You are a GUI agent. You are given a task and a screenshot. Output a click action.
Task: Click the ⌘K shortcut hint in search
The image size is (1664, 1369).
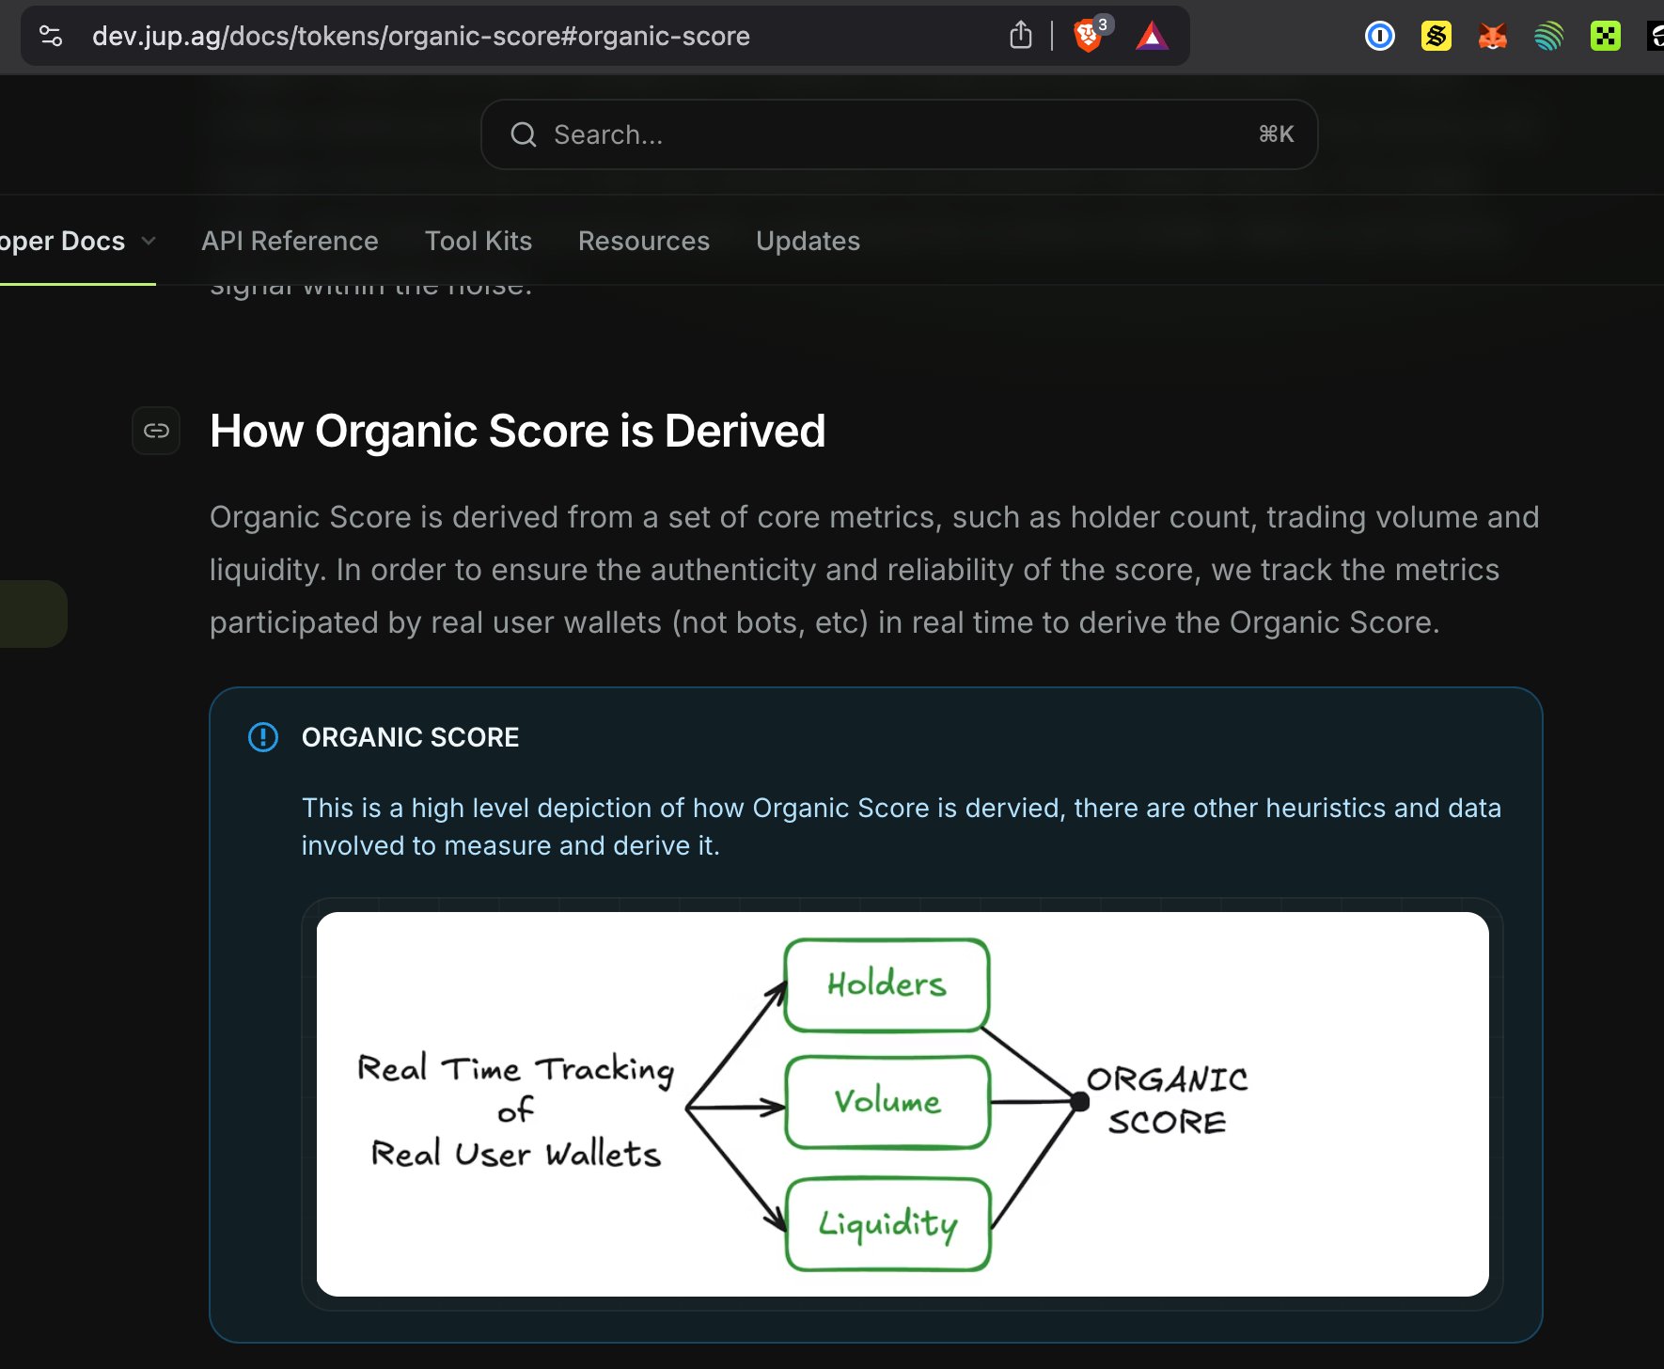(x=1276, y=134)
